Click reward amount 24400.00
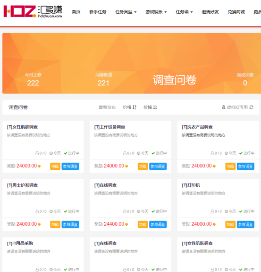This screenshot has width=261, height=272. (x=114, y=224)
